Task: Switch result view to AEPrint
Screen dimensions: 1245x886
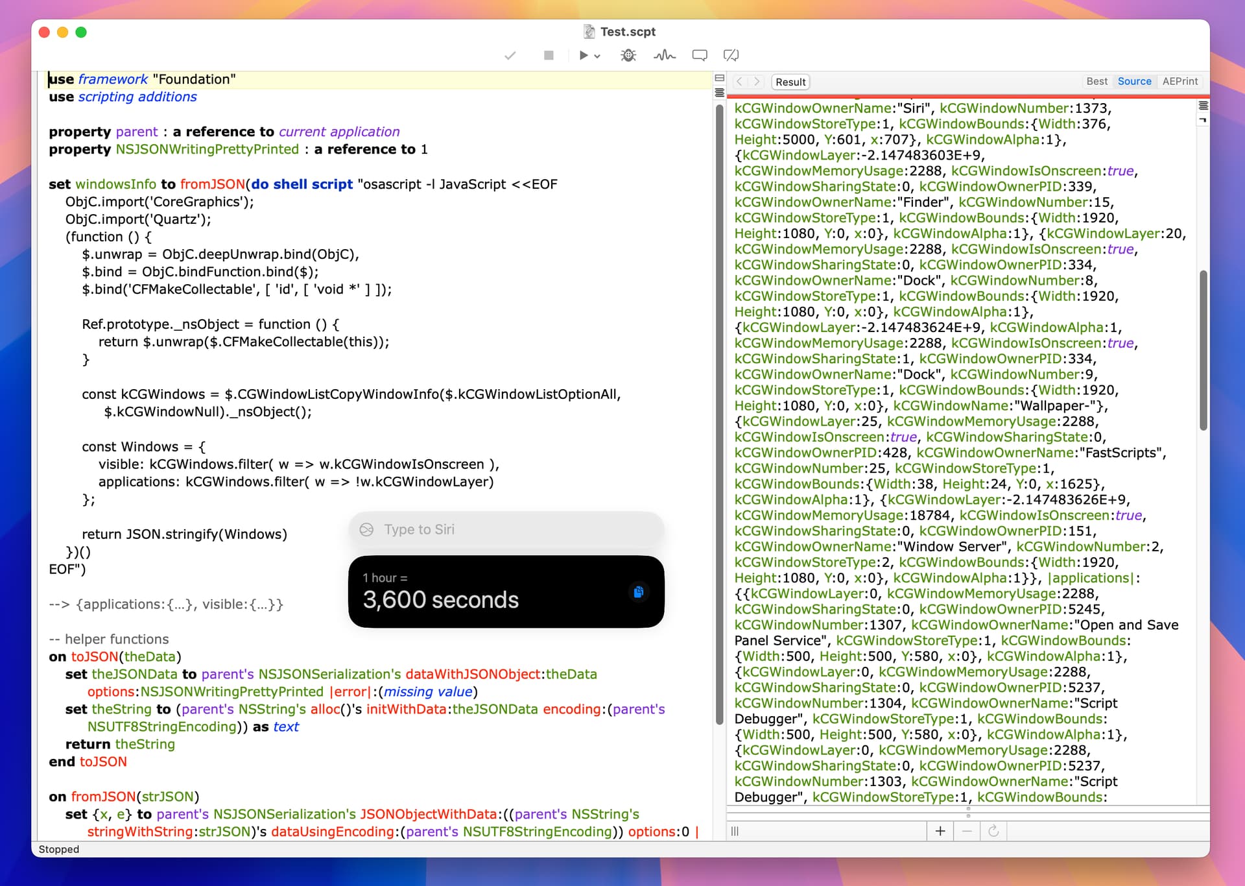Action: pos(1180,81)
